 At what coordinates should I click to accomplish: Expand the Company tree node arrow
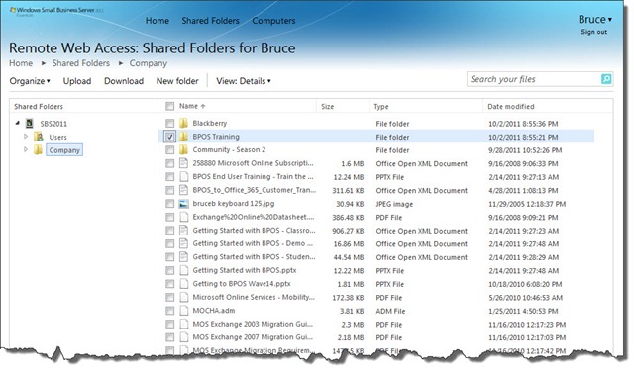[26, 149]
